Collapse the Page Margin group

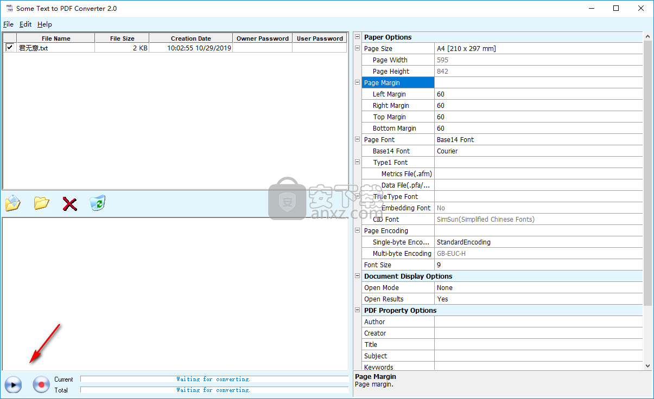[357, 82]
